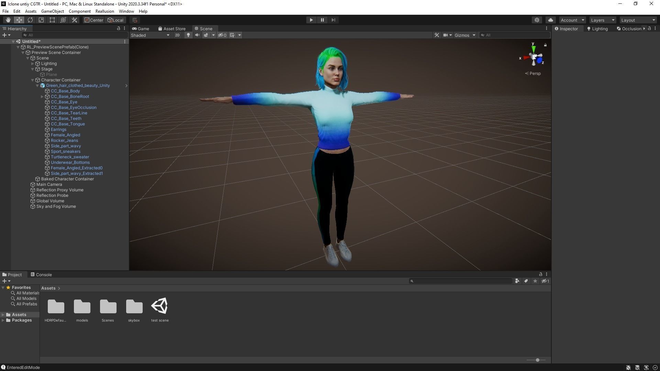Viewport: 660px width, 371px height.
Task: Open the Reallusion menu
Action: [x=104, y=11]
